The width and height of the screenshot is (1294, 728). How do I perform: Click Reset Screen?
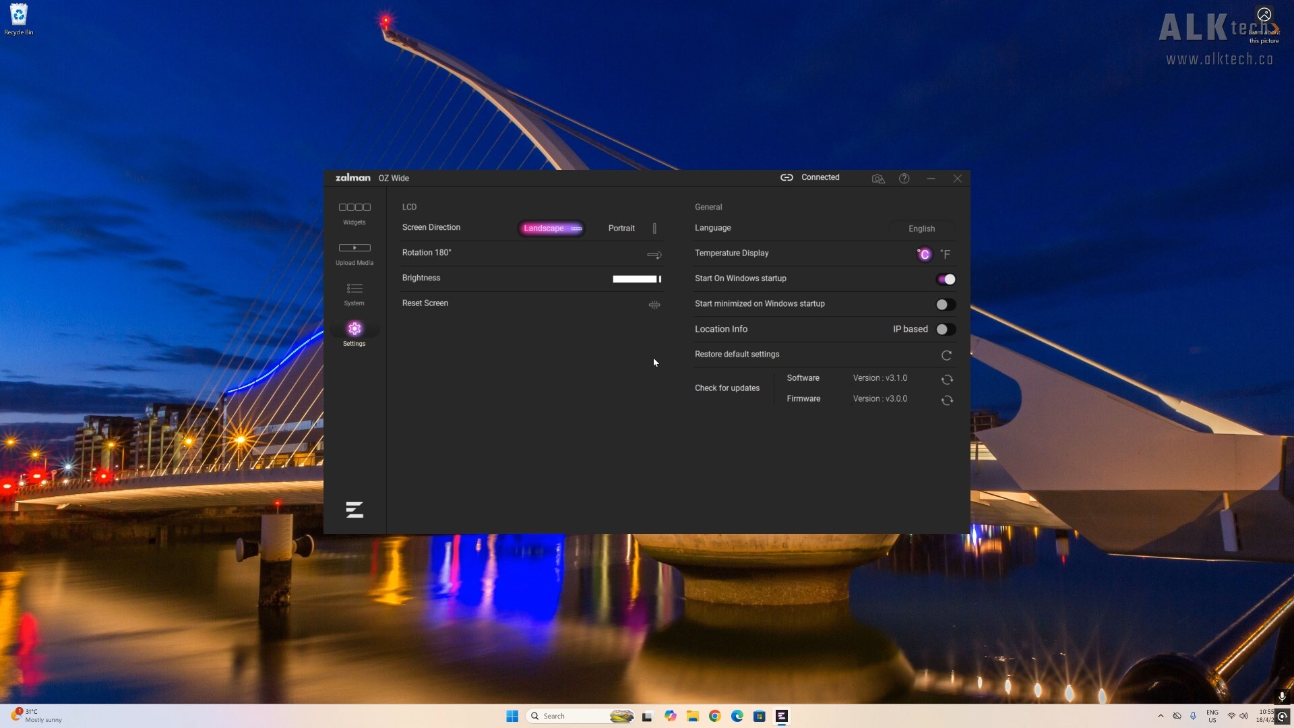tap(654, 305)
